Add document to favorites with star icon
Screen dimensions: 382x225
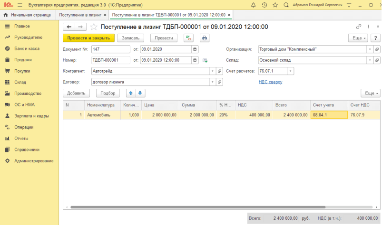(x=94, y=27)
